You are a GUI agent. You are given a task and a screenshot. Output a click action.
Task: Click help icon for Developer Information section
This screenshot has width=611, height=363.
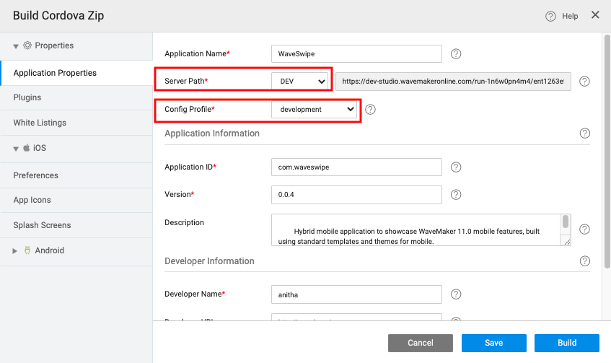[584, 261]
